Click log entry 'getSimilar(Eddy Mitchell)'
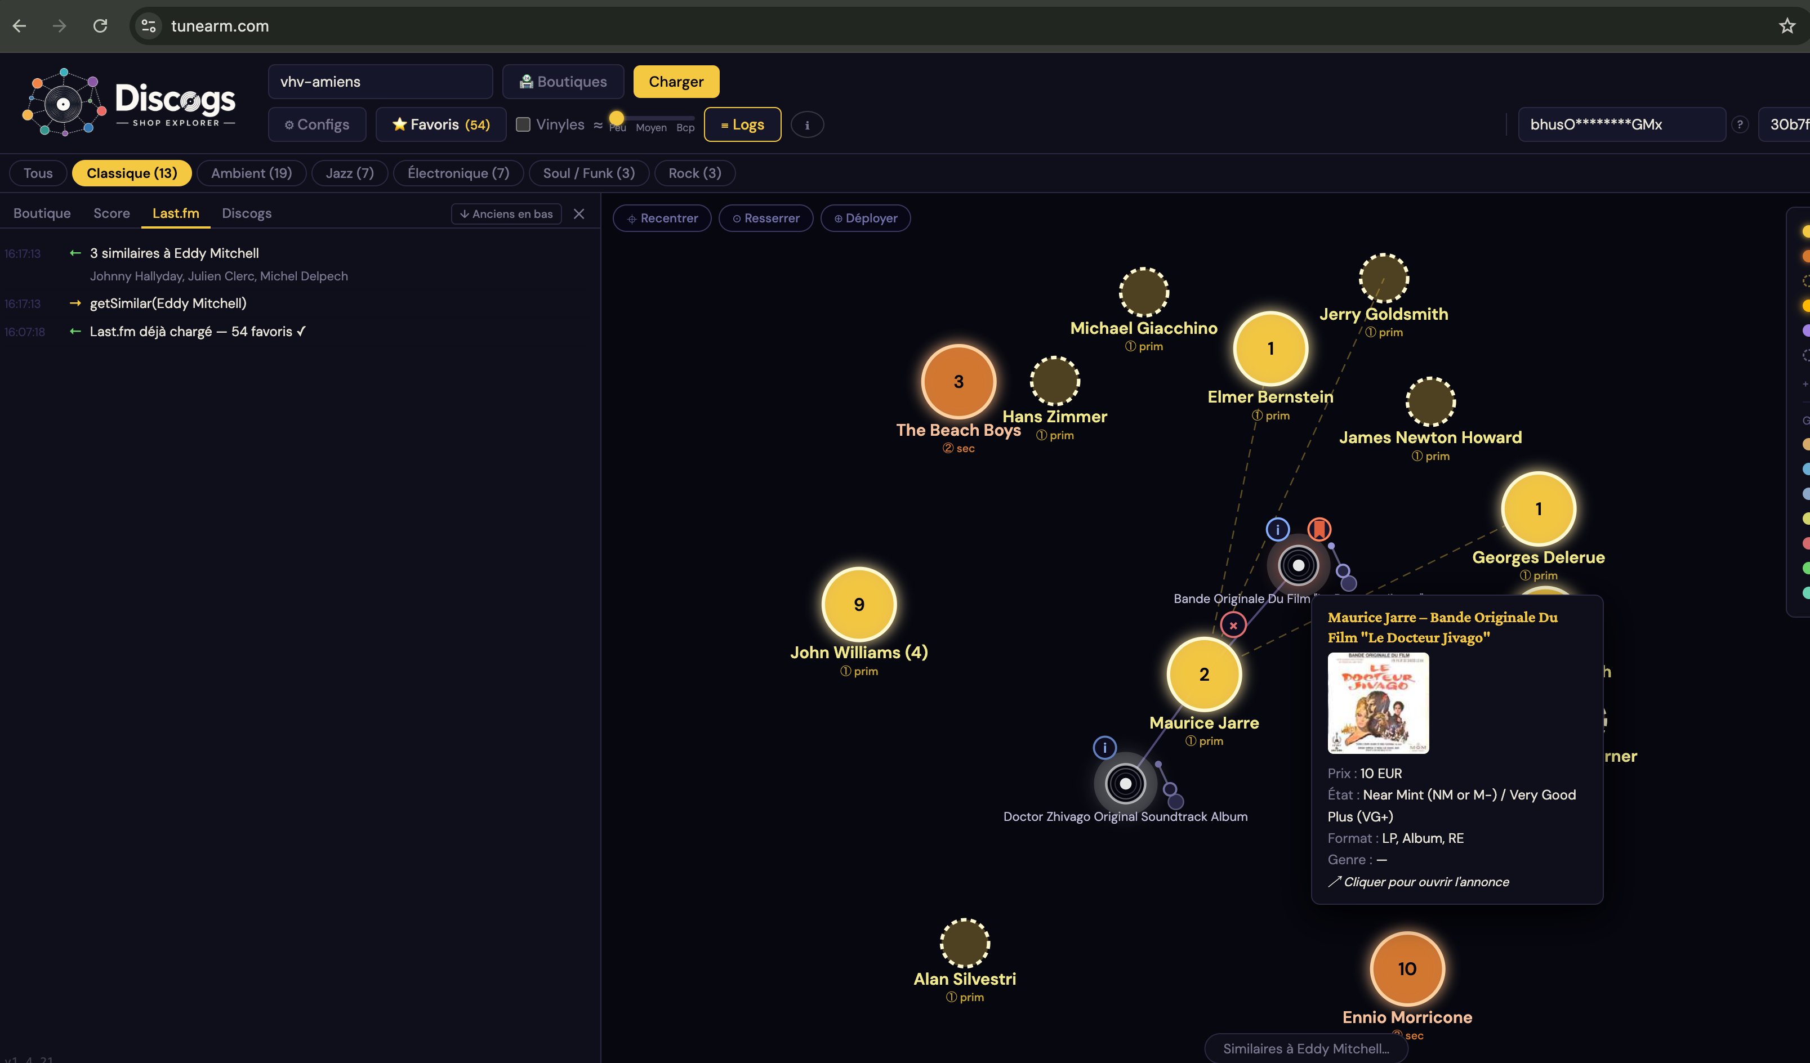Screen dimensions: 1810x1063 coord(168,303)
